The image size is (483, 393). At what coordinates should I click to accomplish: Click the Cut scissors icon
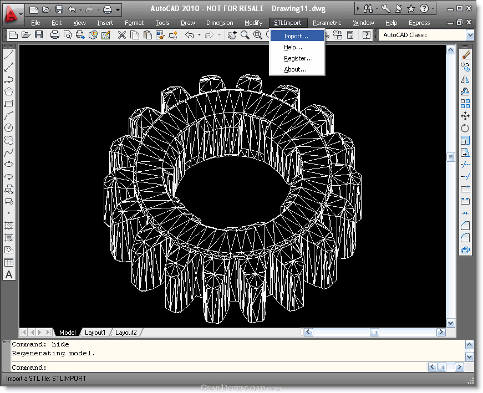pyautogui.click(x=122, y=35)
